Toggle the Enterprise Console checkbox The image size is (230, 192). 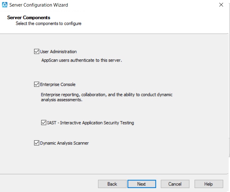[37, 84]
